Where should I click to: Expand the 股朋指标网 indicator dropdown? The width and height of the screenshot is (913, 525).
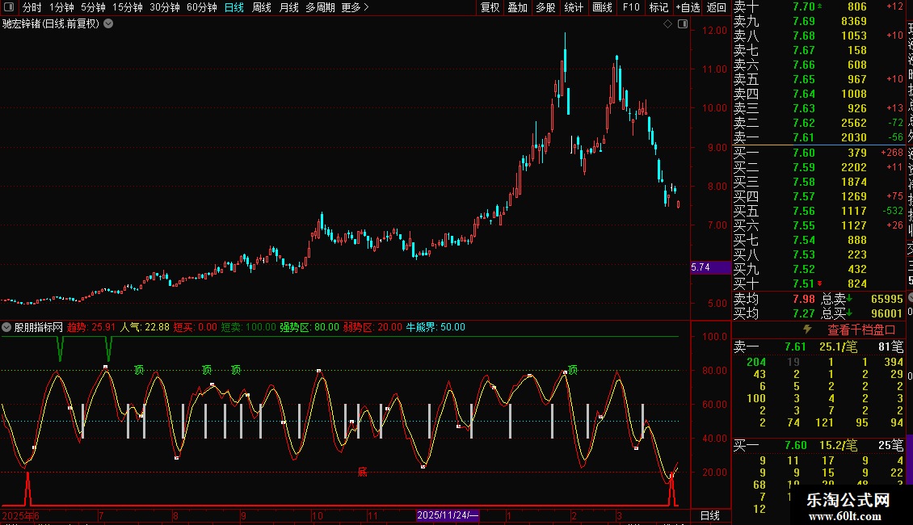point(6,327)
